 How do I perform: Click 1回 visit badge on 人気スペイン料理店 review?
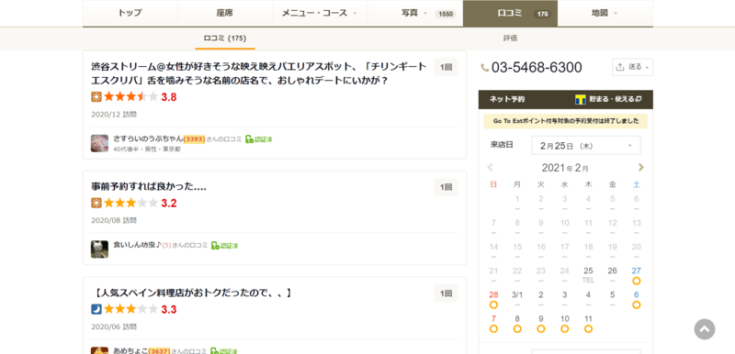446,293
